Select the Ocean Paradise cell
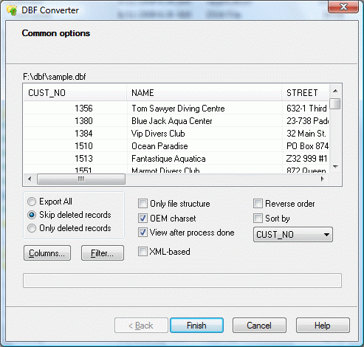364x347 pixels. 205,146
